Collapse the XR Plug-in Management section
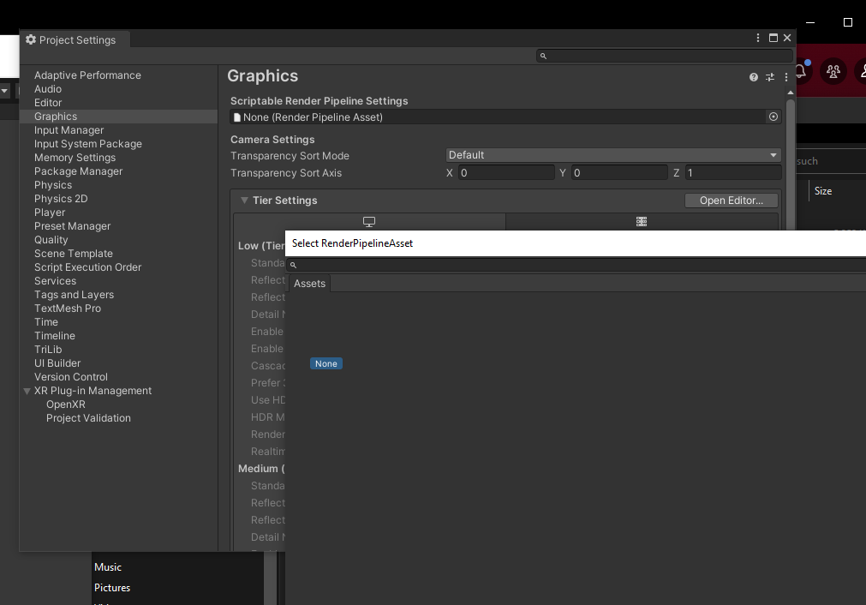The height and width of the screenshot is (605, 866). 27,390
